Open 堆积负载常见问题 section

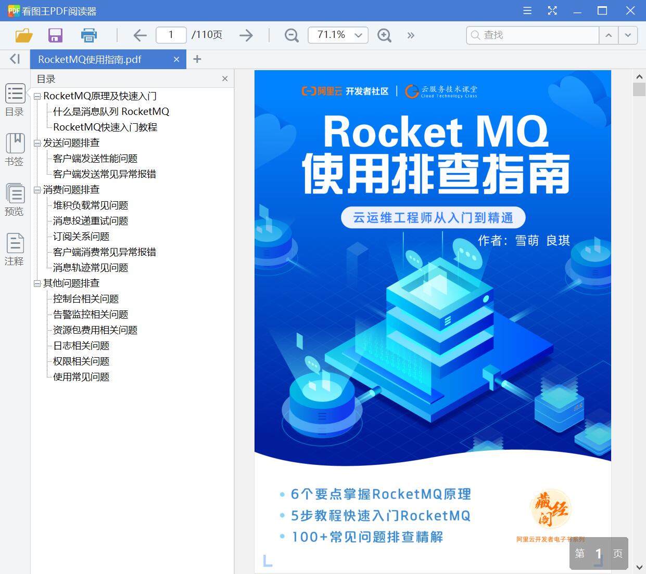91,205
